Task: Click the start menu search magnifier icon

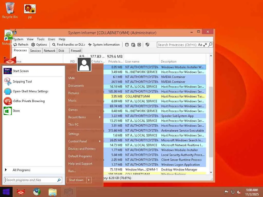Action: (59, 180)
